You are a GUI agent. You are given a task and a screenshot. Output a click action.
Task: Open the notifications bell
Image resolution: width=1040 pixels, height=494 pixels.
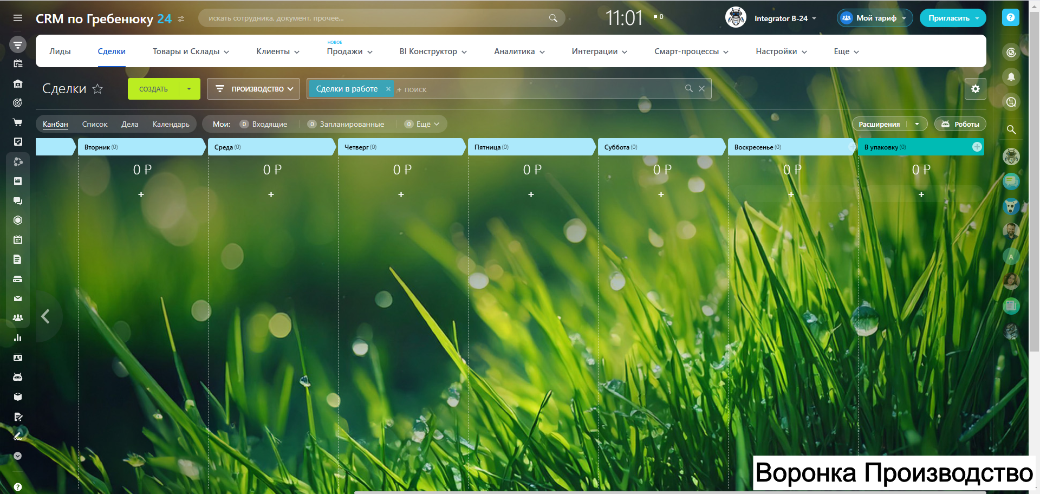click(x=1011, y=77)
